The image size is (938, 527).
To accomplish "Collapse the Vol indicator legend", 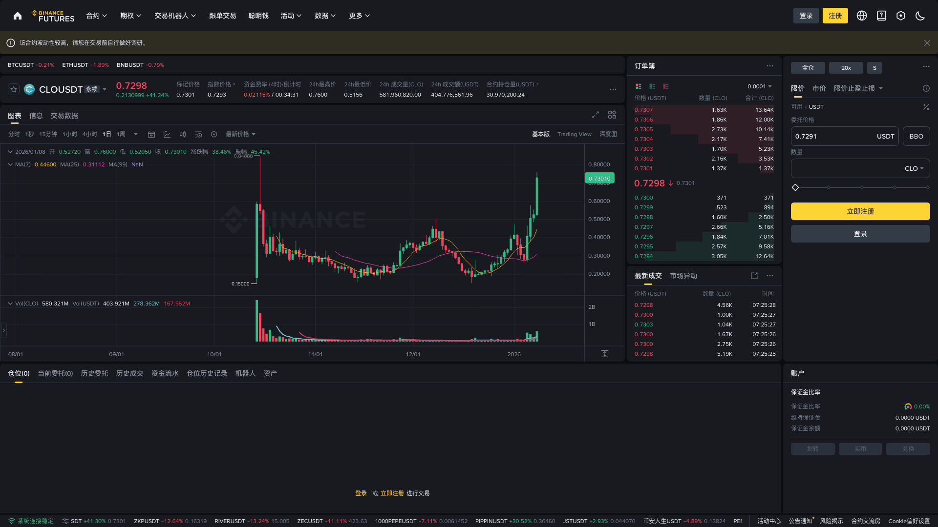I will pyautogui.click(x=10, y=304).
